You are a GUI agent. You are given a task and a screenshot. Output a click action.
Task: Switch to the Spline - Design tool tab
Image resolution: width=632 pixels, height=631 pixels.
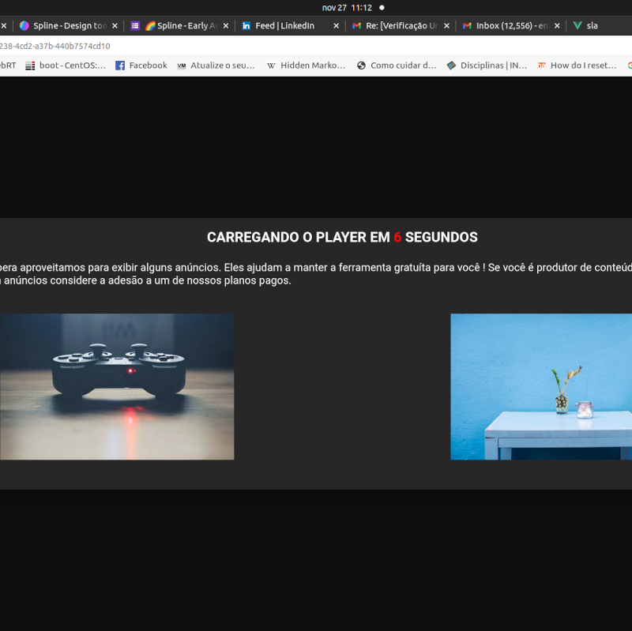coord(67,26)
